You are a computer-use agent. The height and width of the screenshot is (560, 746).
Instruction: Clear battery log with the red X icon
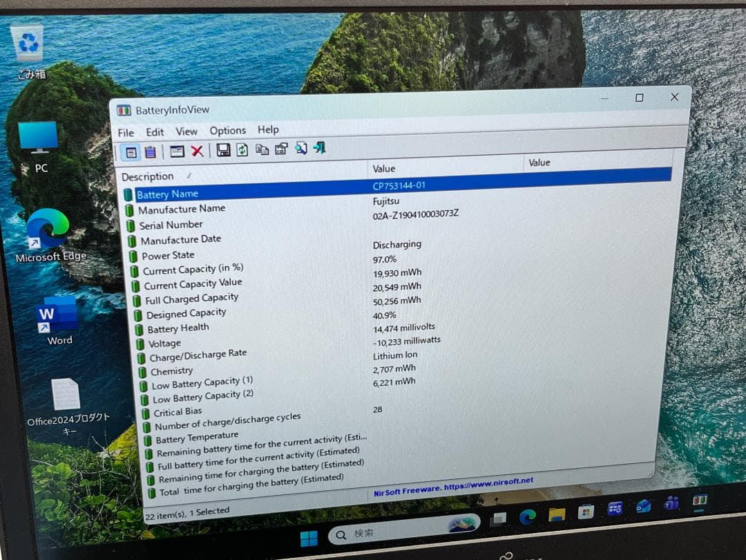pyautogui.click(x=197, y=151)
